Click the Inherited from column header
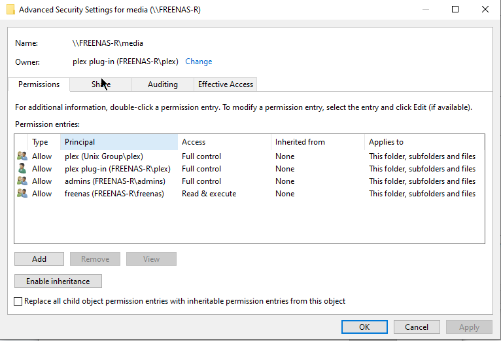 click(x=317, y=142)
